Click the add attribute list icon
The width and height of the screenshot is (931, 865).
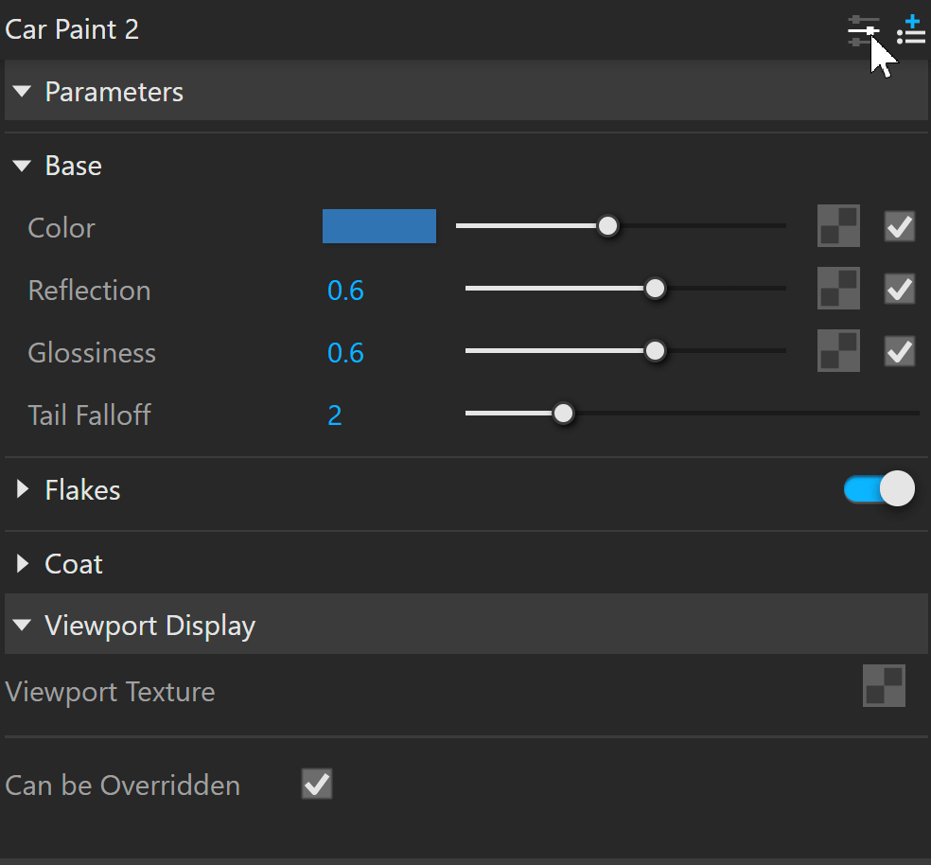coord(911,31)
